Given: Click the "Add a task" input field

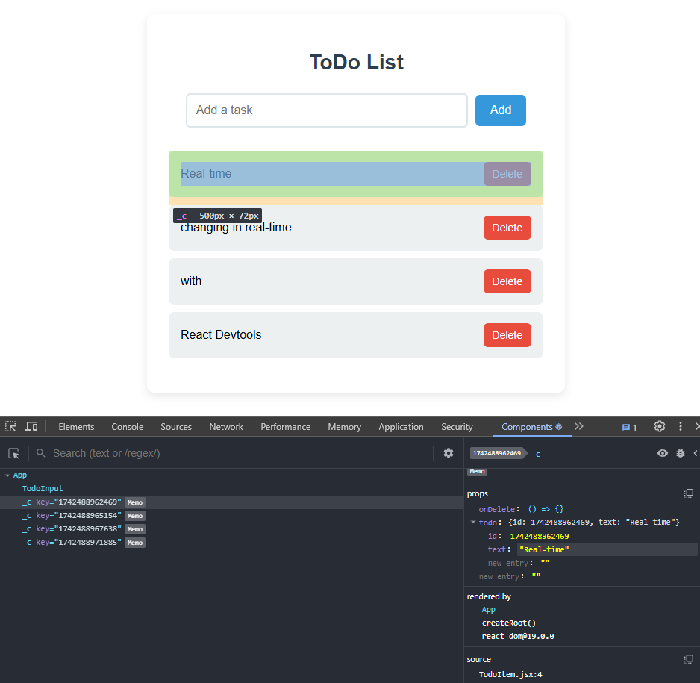Looking at the screenshot, I should 326,110.
